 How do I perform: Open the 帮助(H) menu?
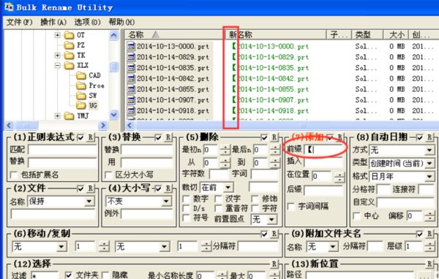point(121,22)
